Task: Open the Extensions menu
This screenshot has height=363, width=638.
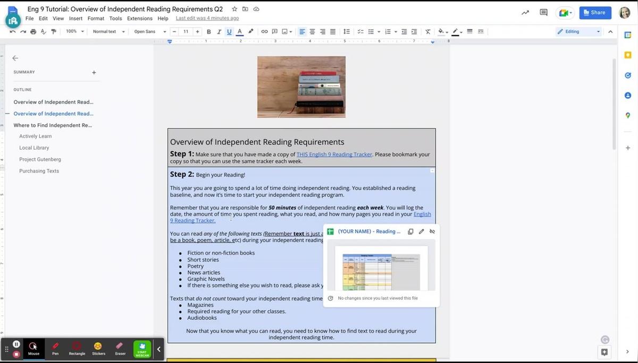Action: click(x=139, y=19)
